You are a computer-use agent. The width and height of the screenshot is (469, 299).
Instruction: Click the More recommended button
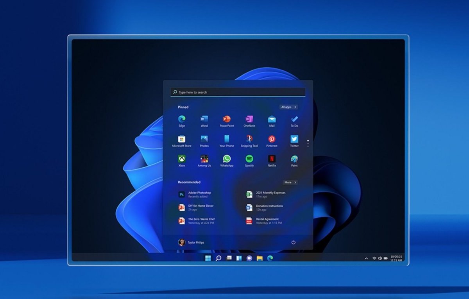(x=290, y=183)
